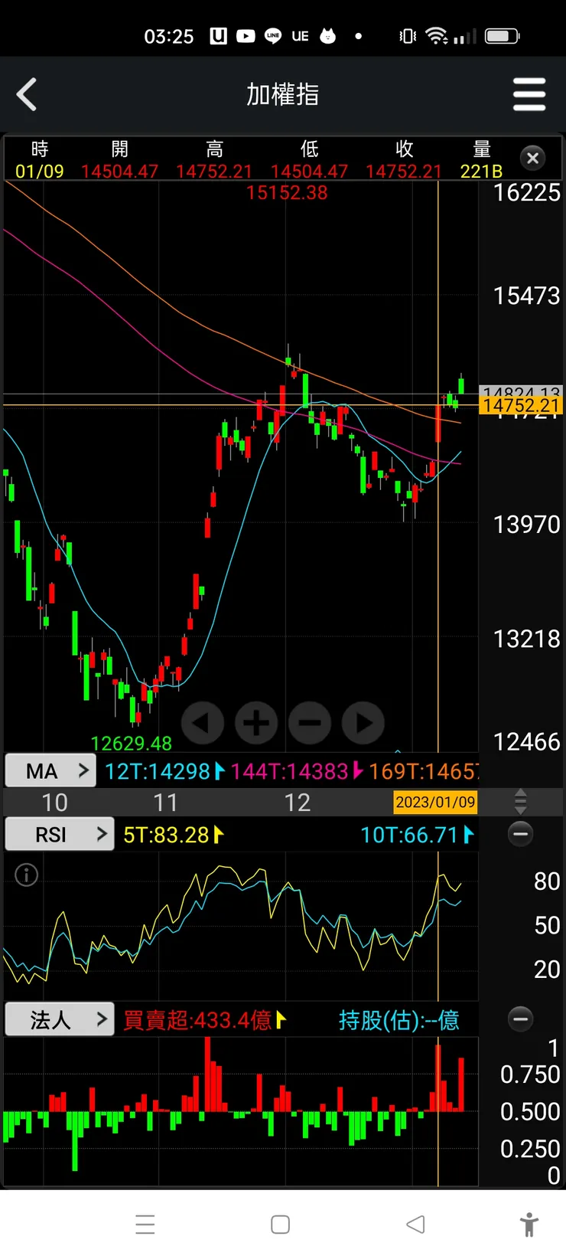Viewport: 566px width, 1259px height.
Task: Pan the chart left with the arrow
Action: click(202, 723)
